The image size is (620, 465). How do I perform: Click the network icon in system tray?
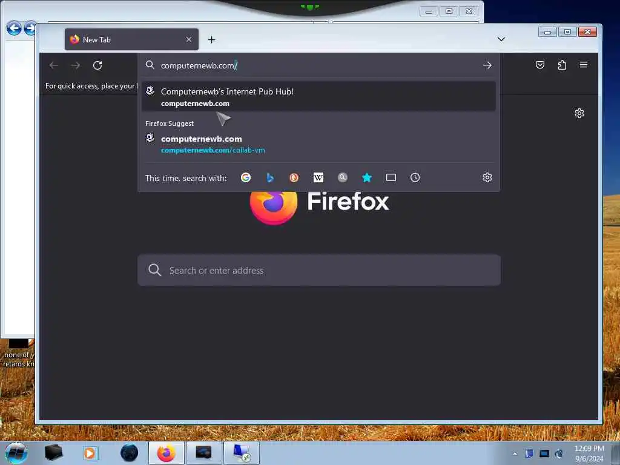coord(544,453)
